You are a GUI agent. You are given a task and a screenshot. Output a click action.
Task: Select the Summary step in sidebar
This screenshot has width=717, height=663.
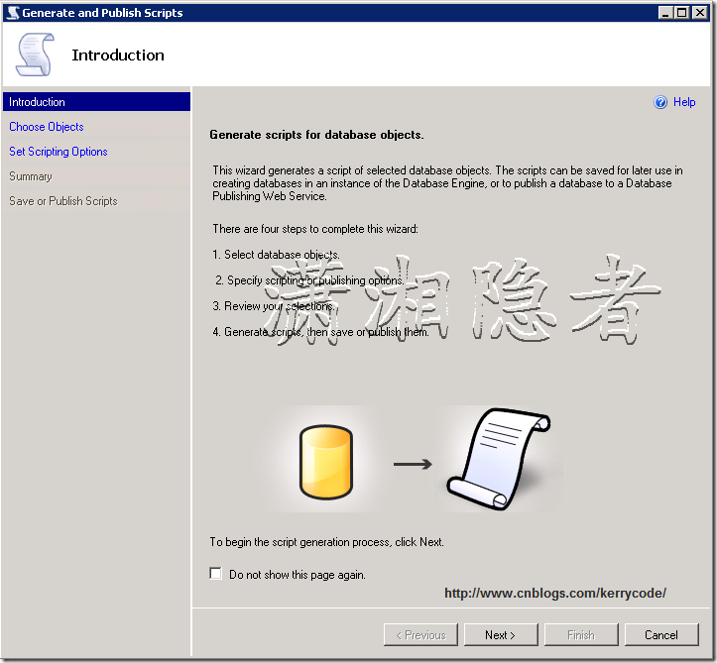(31, 176)
